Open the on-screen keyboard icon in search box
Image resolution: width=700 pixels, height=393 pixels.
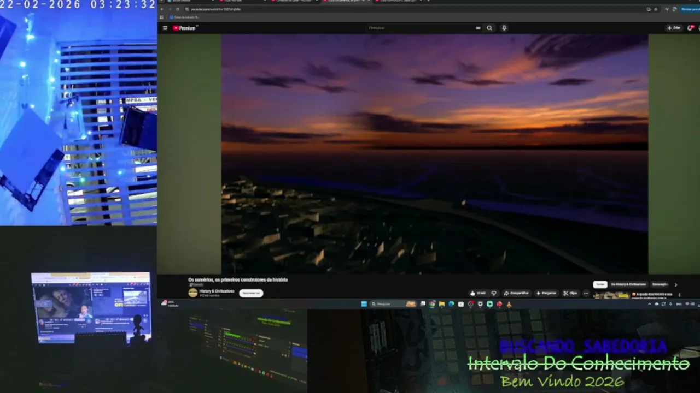pos(478,28)
